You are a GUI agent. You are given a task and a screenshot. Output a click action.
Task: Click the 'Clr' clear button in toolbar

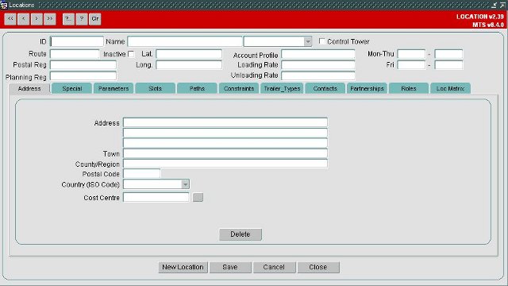tap(95, 19)
